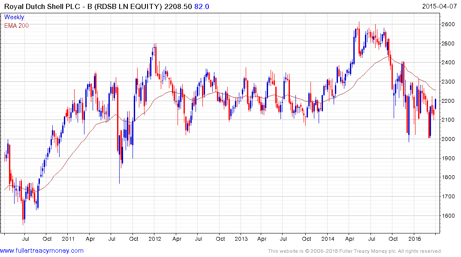Image resolution: width=461 pixels, height=257 pixels.
Task: Click the 2015 year label on time axis
Action: coord(415,239)
